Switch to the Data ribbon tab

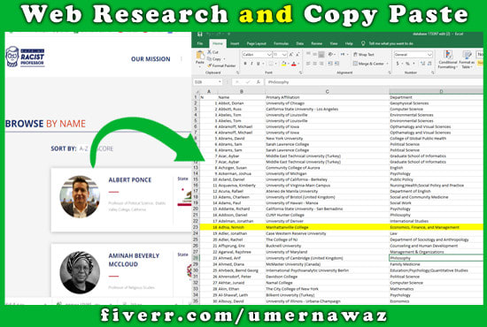(x=299, y=43)
